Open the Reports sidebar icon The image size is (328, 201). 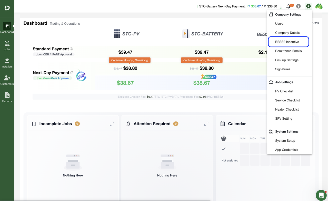[7, 97]
